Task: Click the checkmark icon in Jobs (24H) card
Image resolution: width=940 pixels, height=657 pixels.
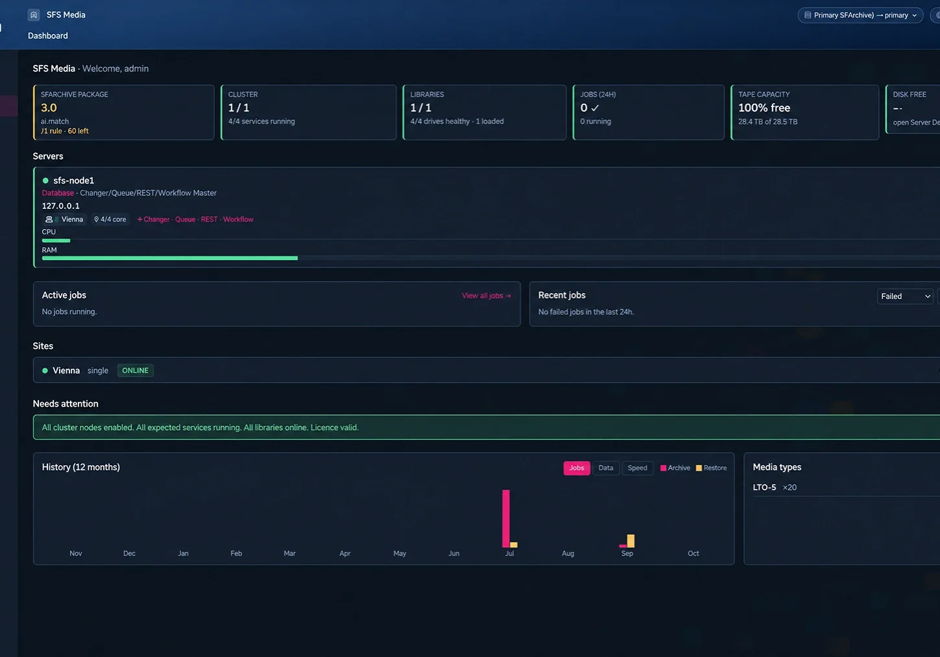Action: click(x=595, y=108)
